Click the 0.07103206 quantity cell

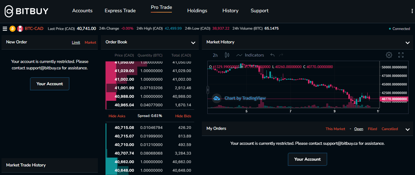click(151, 88)
